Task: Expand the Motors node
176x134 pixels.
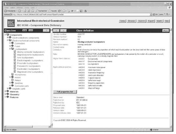Action: click(10, 77)
